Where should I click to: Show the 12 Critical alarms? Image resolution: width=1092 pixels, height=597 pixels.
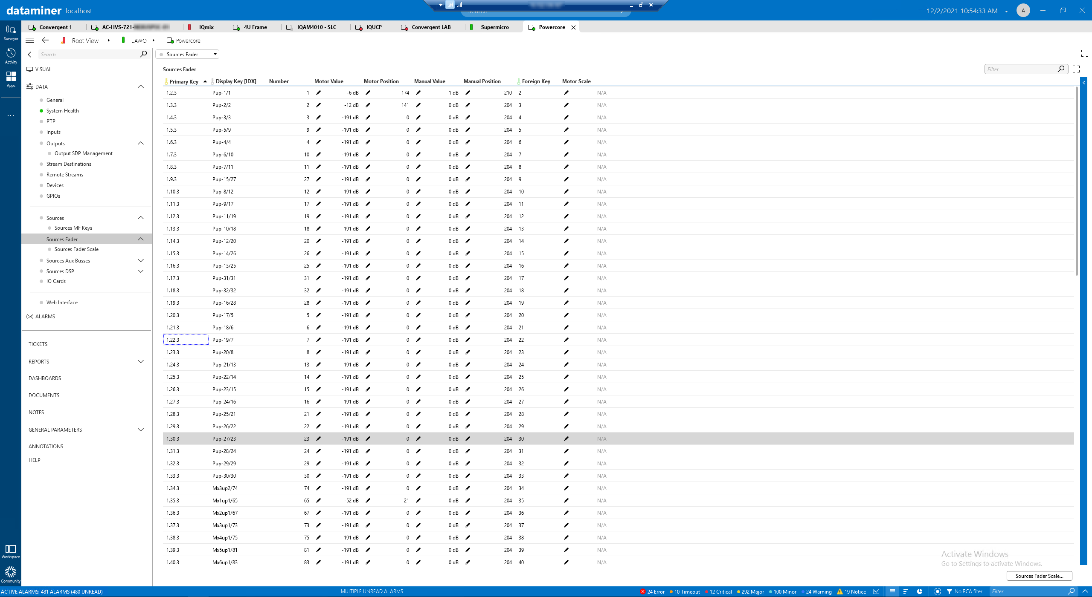(x=718, y=591)
